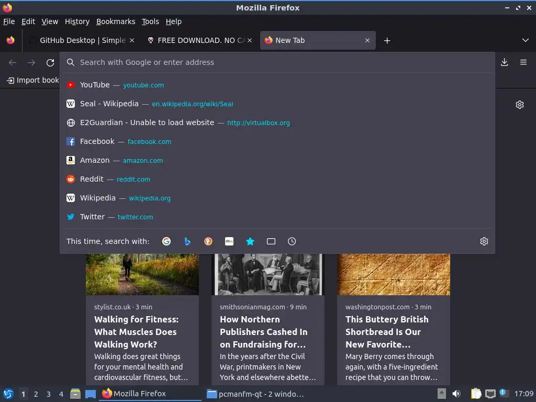Open removable media eject tray icon
536x402 pixels.
[442, 394]
